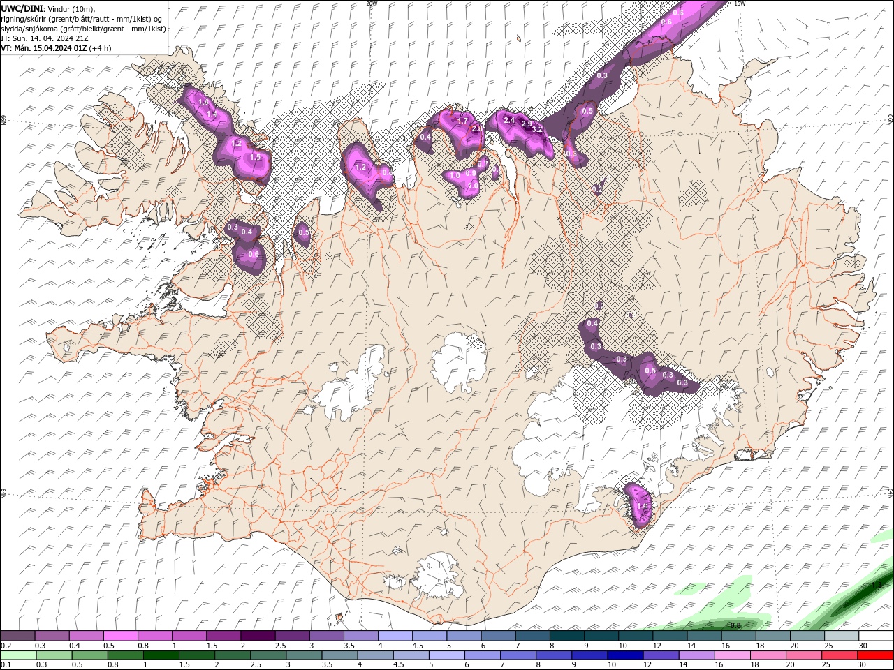This screenshot has width=894, height=670.
Task: Click the pink rain legend swatch between 16 and 18
Action: tap(733, 655)
